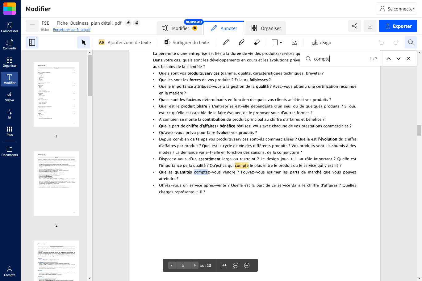Click the lock icon beside file name

(x=137, y=23)
